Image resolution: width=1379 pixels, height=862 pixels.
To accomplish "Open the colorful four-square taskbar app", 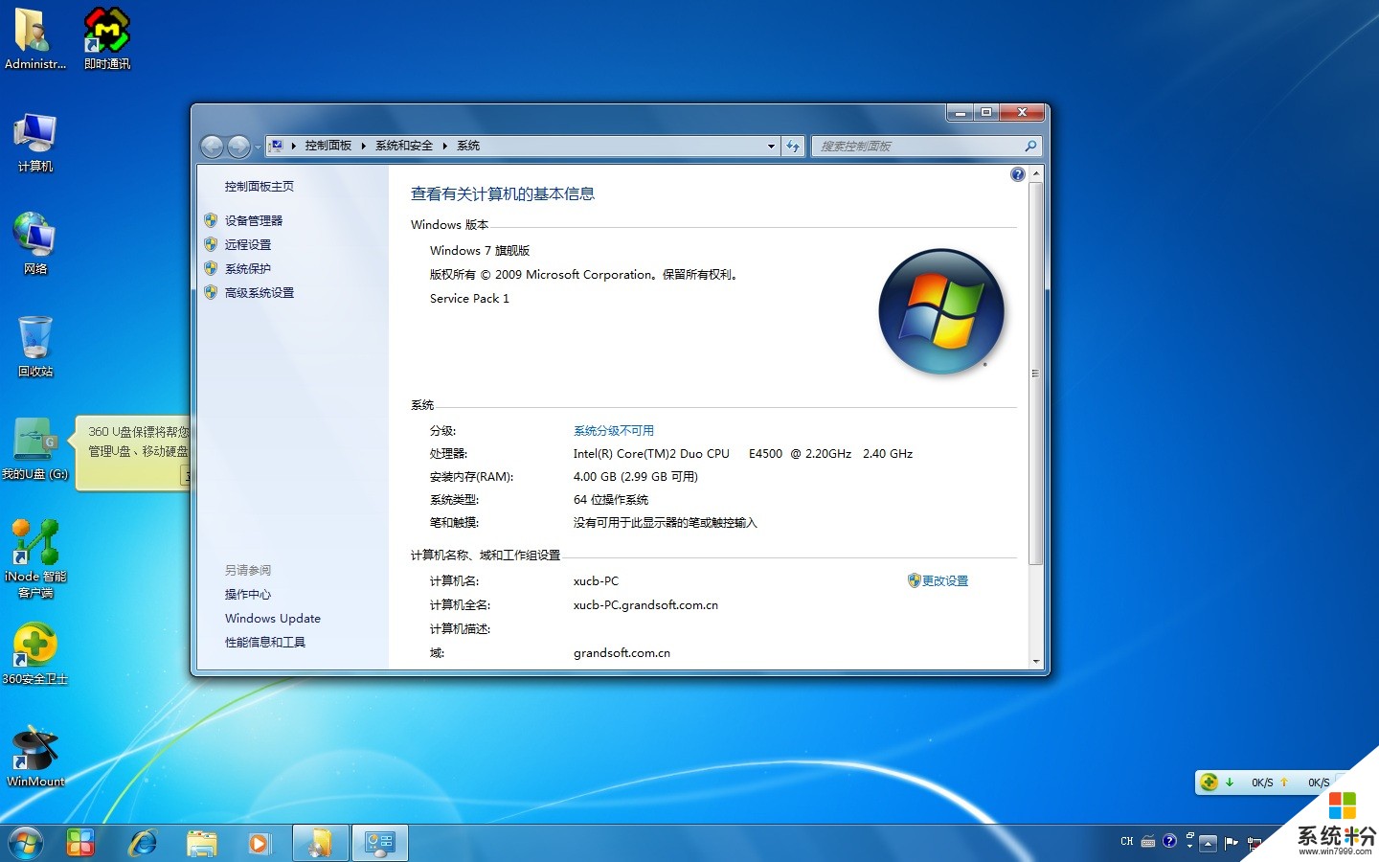I will point(80,843).
